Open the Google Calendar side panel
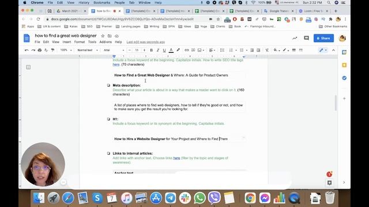This screenshot has width=369, height=207. (x=344, y=52)
